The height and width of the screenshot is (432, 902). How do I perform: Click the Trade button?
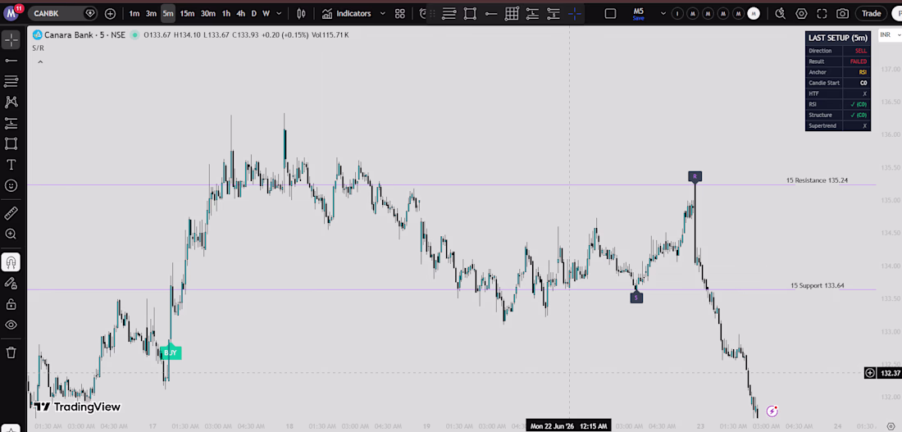[x=871, y=13]
